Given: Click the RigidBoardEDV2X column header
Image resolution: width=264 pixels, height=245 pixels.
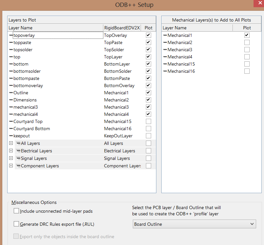Looking at the screenshot, I should point(122,28).
